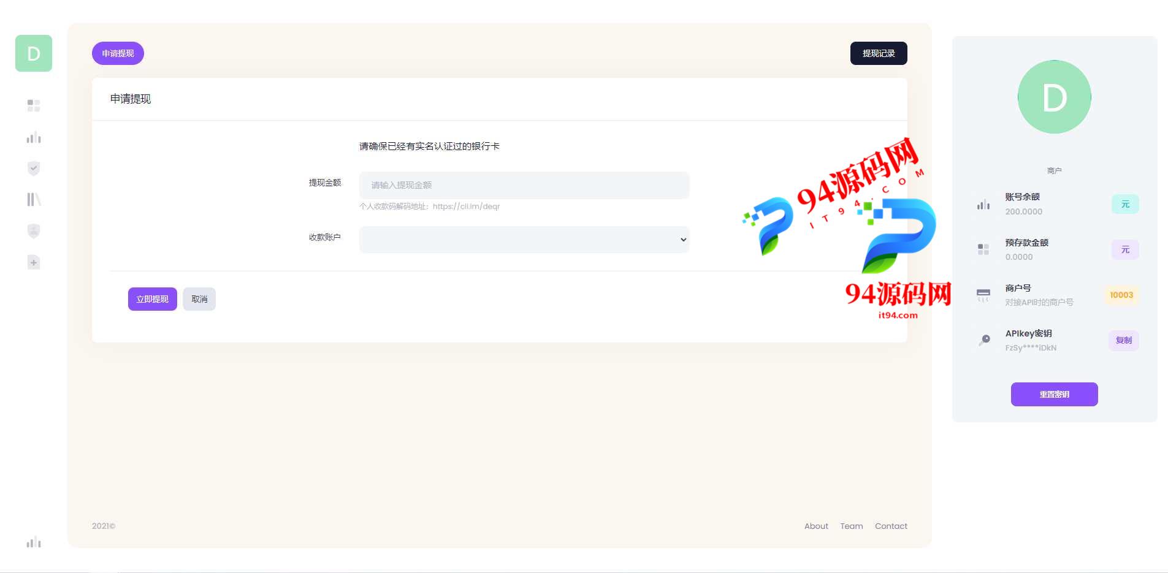Open the About footer link
The image size is (1168, 573).
pos(816,526)
